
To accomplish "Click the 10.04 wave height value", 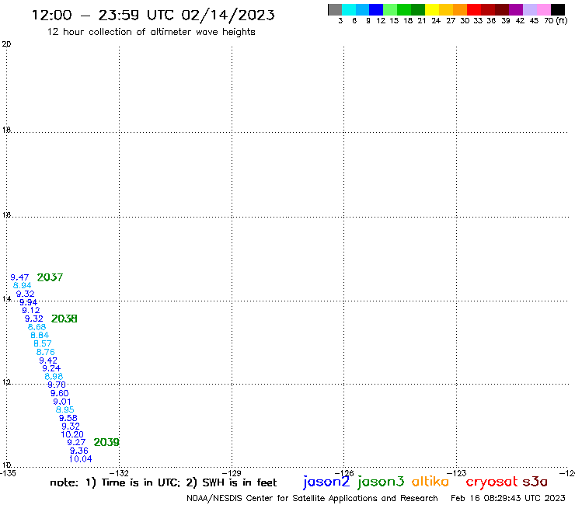I will tap(80, 459).
